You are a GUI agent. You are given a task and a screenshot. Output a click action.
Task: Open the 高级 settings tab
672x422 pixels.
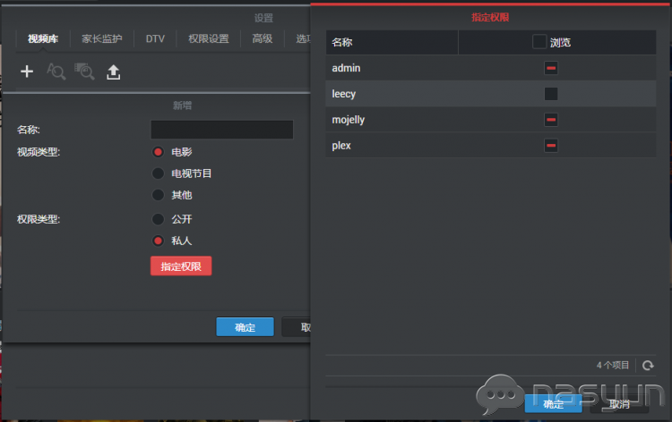point(262,38)
